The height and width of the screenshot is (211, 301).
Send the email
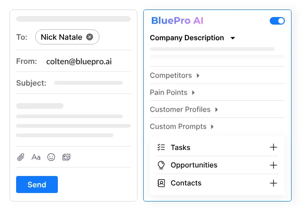[37, 185]
